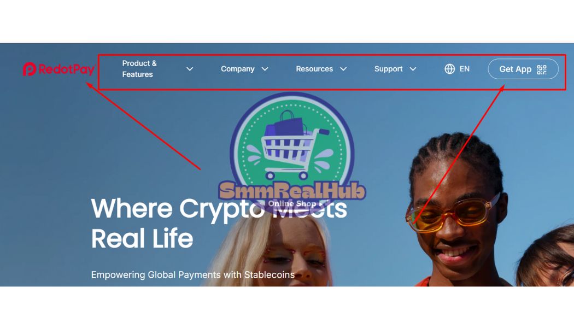Open the Company menu label

[x=238, y=69]
